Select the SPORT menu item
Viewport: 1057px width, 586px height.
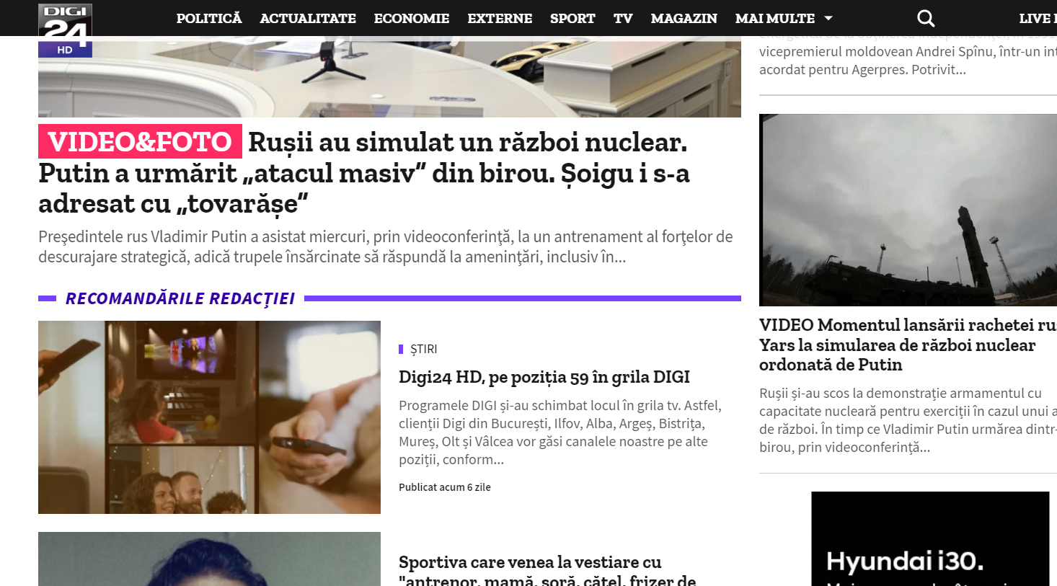click(x=572, y=18)
